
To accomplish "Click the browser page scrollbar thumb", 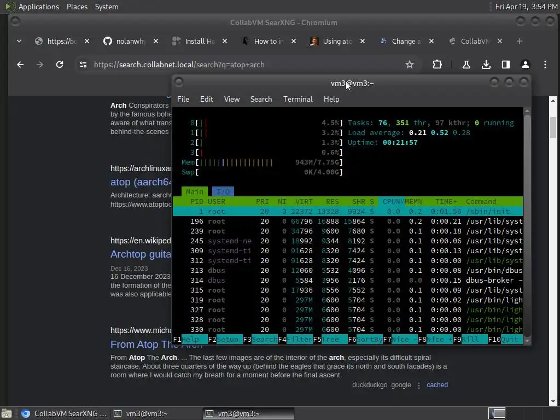I will (x=553, y=127).
